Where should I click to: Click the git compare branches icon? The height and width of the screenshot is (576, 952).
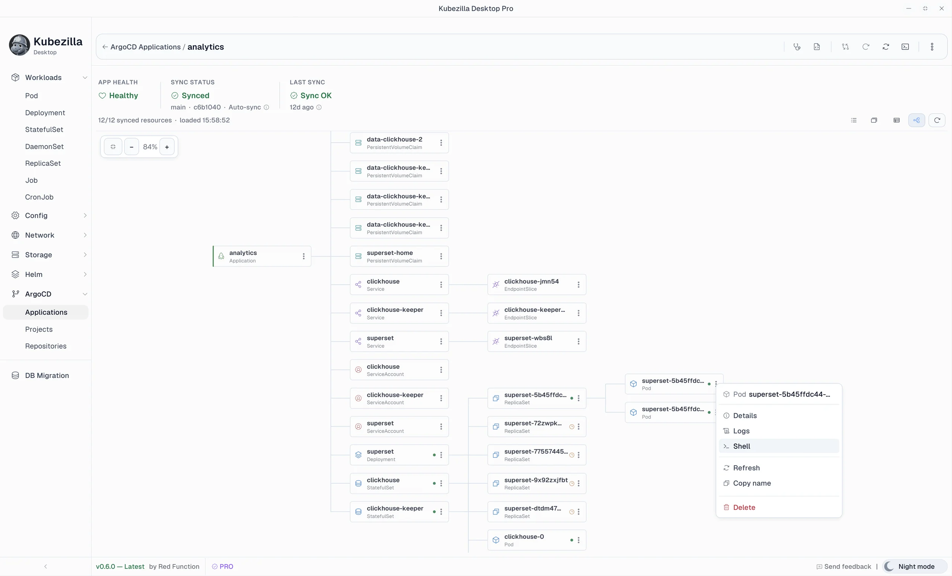tap(845, 47)
